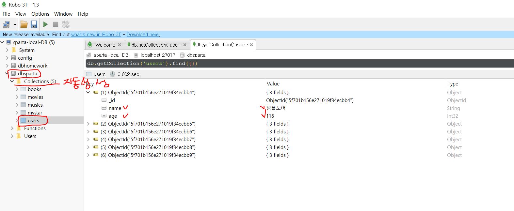Viewport: 514px width, 211px height.
Task: Click the dbhomework database icon
Action: (13, 66)
